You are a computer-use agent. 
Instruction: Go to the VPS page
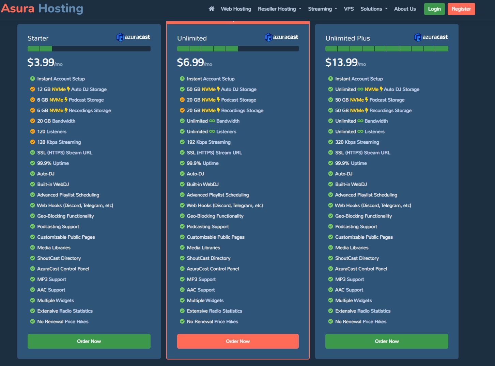coord(349,9)
